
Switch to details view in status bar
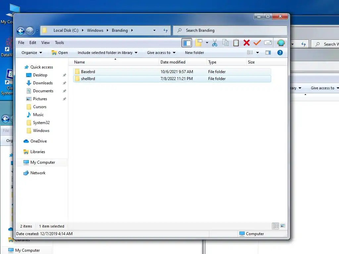pyautogui.click(x=276, y=226)
